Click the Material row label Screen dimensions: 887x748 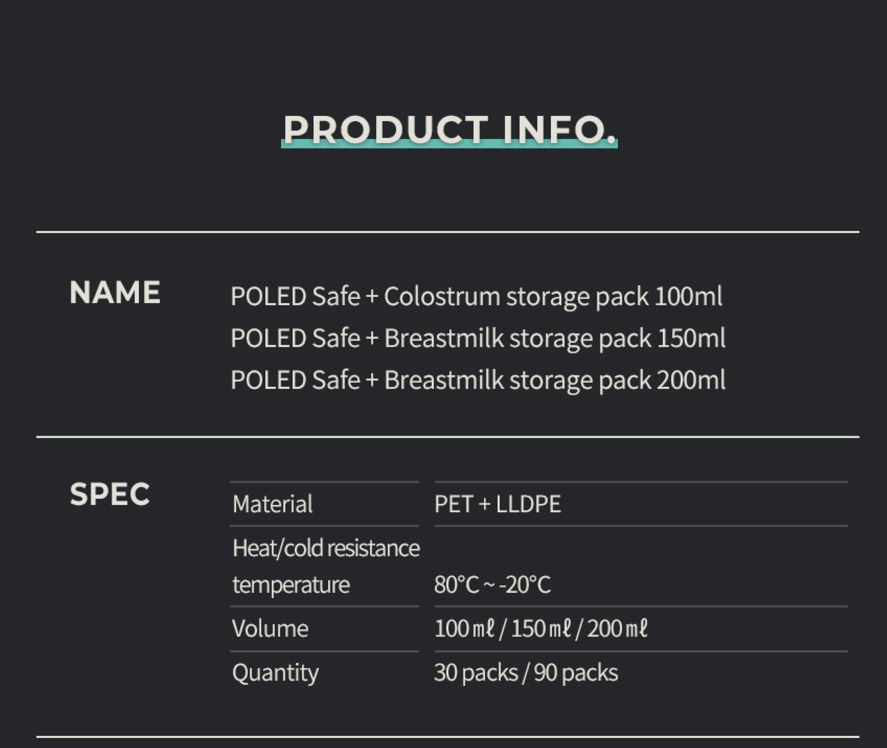(x=273, y=504)
